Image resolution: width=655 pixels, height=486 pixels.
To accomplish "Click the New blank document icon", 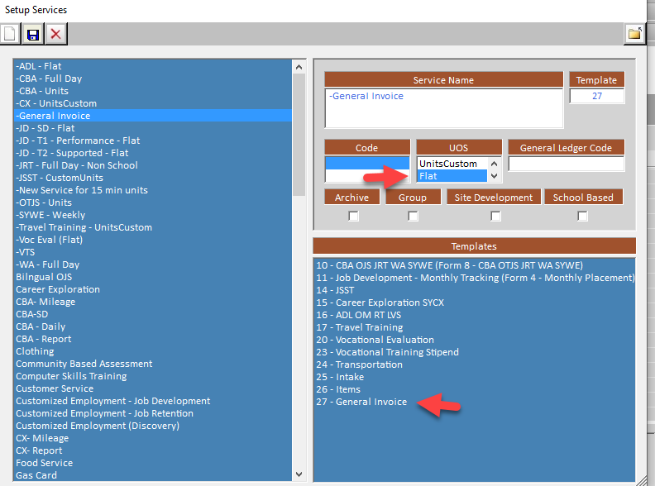I will tap(10, 34).
